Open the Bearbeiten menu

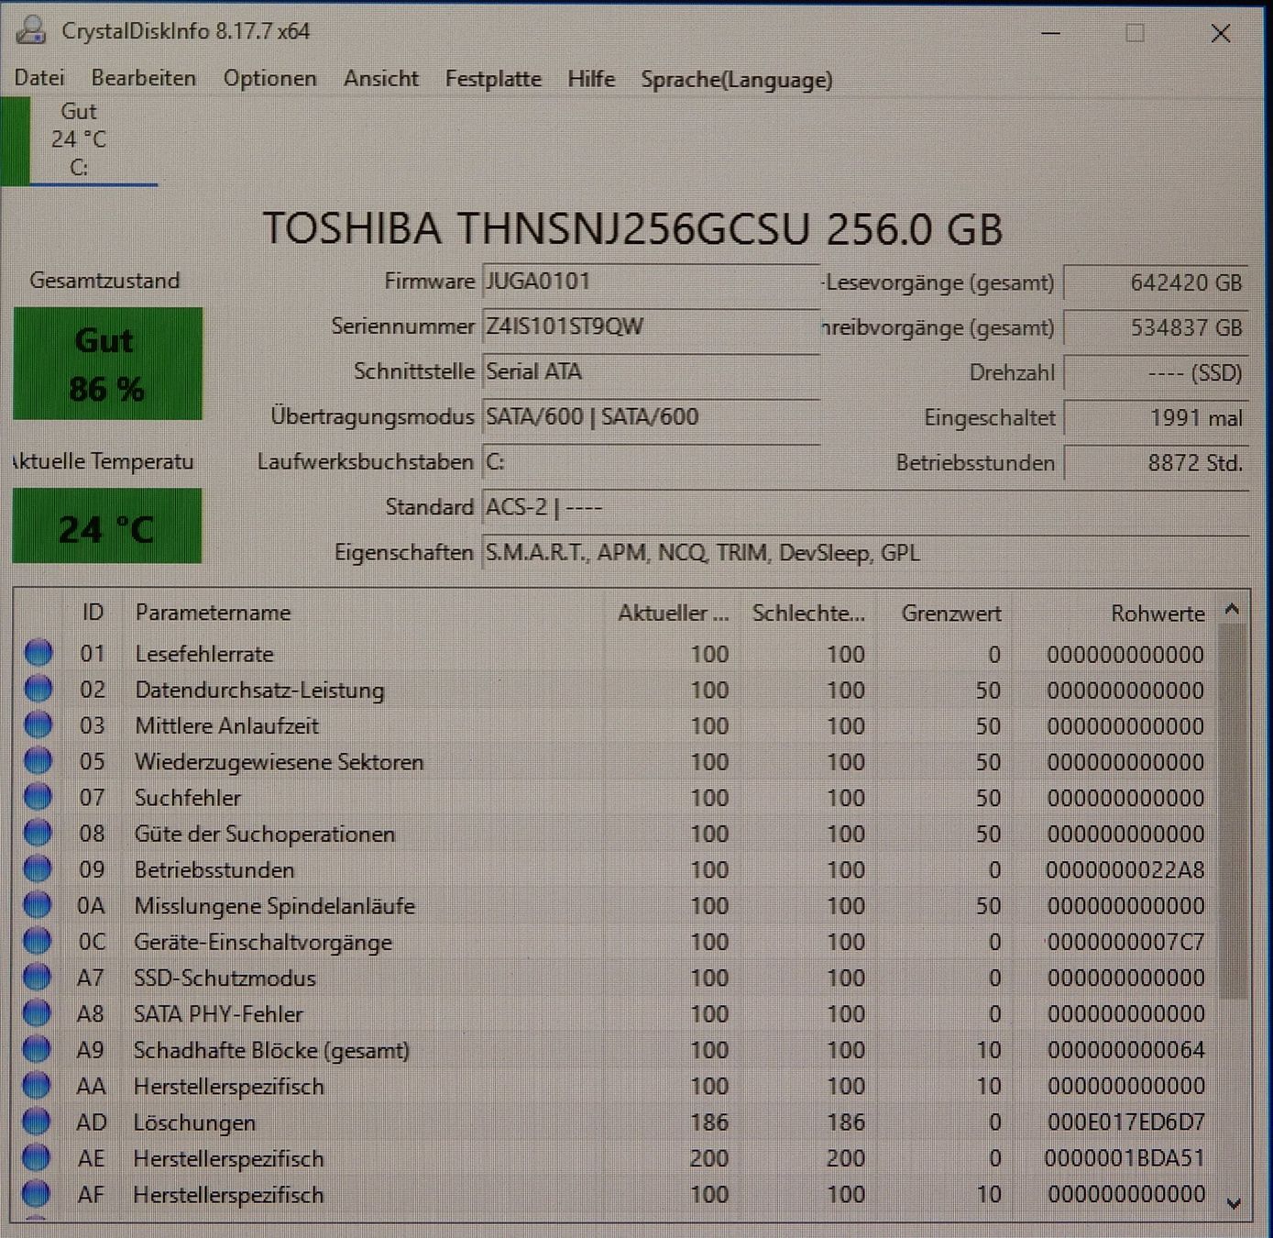coord(144,78)
